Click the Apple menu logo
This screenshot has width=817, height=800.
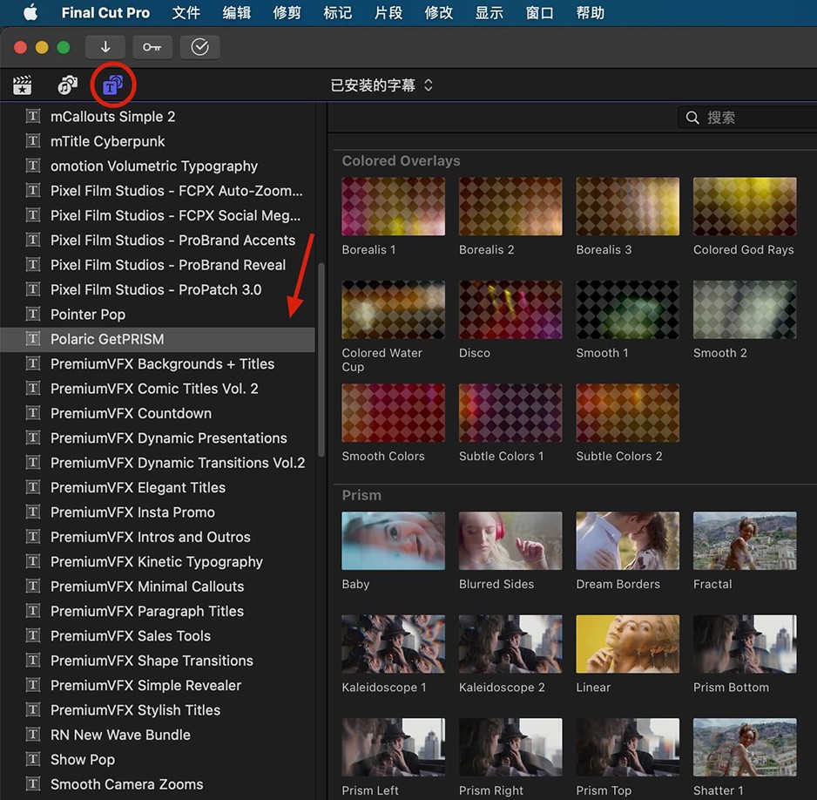[30, 13]
